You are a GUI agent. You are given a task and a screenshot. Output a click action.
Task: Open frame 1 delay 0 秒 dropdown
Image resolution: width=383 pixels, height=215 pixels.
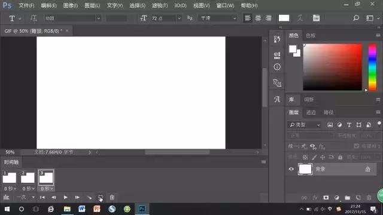10,189
